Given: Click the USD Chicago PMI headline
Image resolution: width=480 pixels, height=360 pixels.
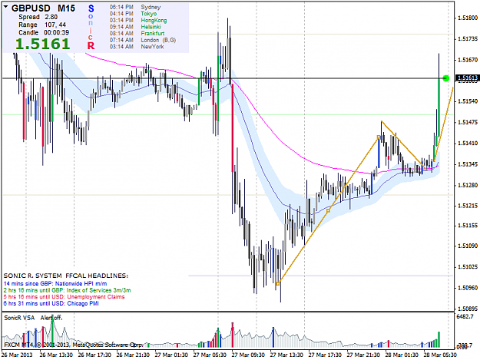Looking at the screenshot, I should click(x=51, y=303).
